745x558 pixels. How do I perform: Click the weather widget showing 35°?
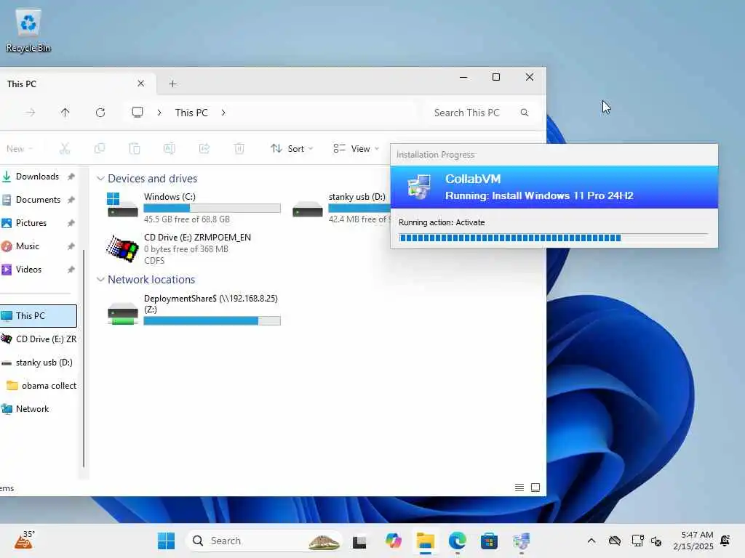pyautogui.click(x=24, y=540)
